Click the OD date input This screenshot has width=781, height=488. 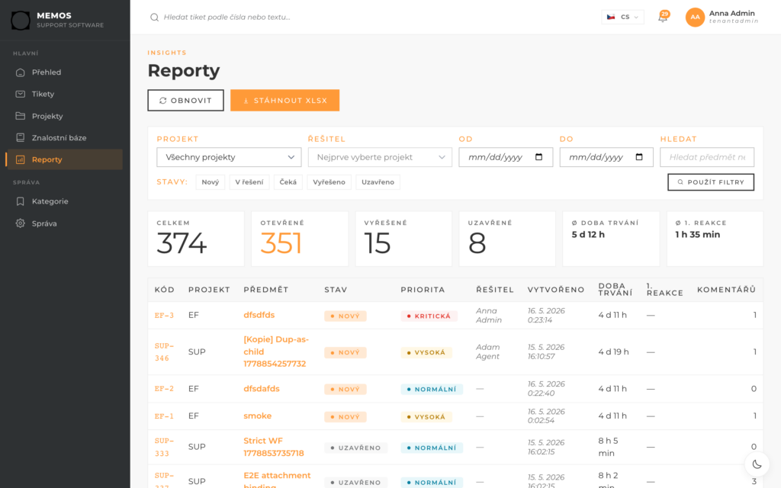[506, 157]
